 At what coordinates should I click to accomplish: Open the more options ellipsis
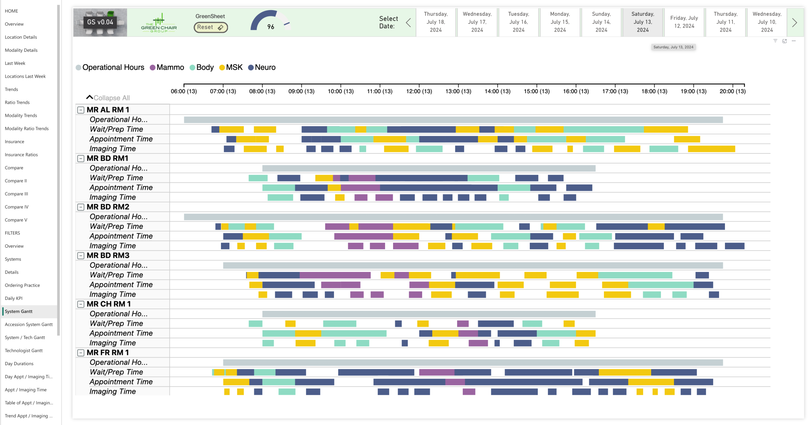tap(794, 41)
